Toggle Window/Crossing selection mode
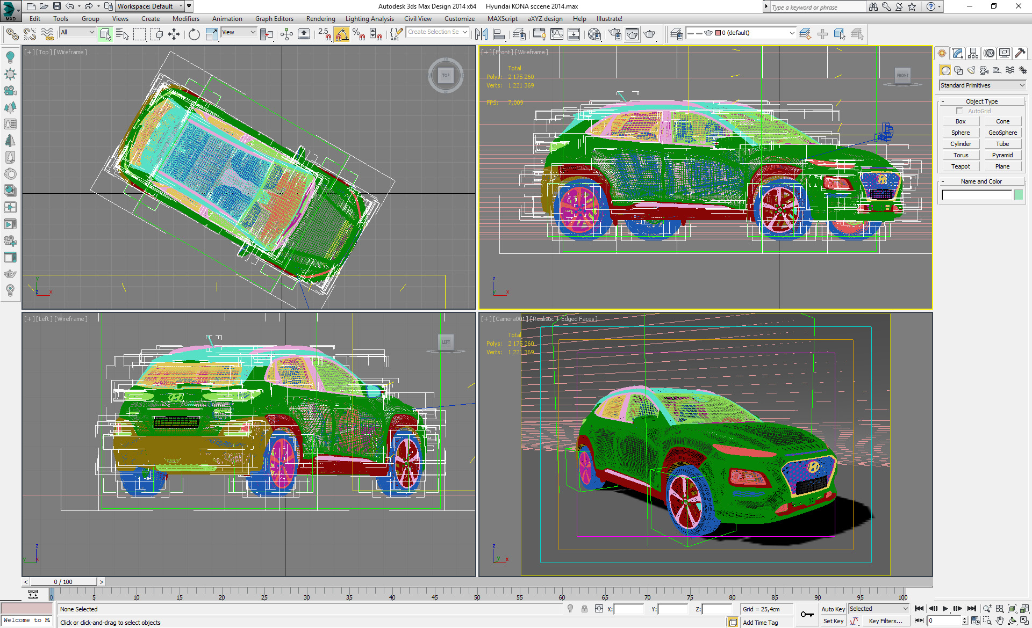The height and width of the screenshot is (628, 1032). [x=156, y=34]
